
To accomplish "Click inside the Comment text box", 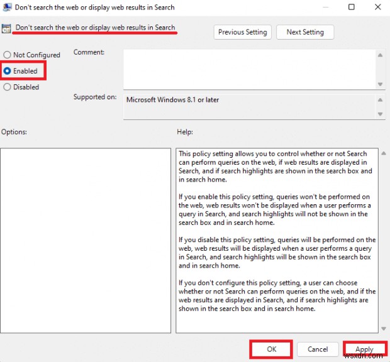I will pos(250,69).
